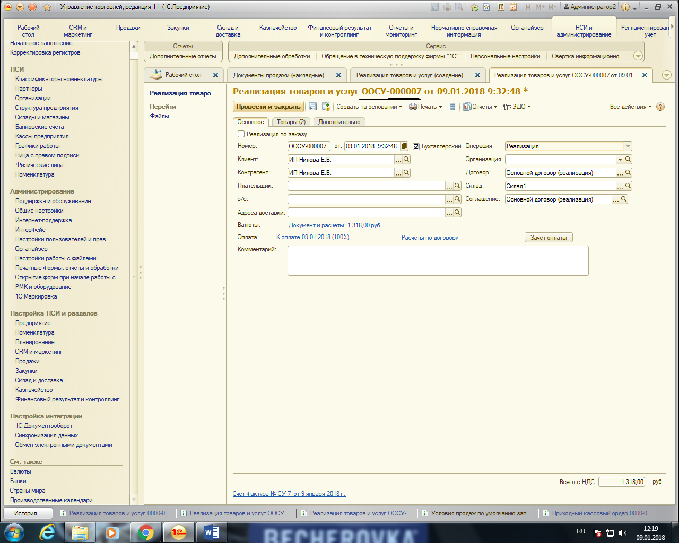Screen dimensions: 679x543
Task: Open the Все действия menu
Action: pos(631,107)
